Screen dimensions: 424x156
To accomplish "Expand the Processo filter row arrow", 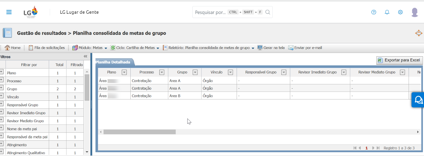I will [2, 80].
